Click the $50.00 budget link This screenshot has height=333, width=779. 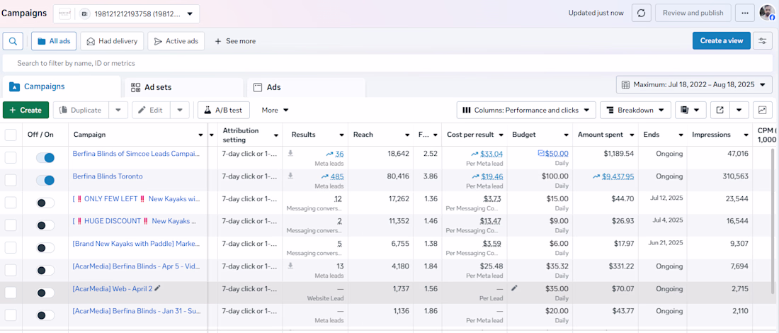[x=557, y=154]
